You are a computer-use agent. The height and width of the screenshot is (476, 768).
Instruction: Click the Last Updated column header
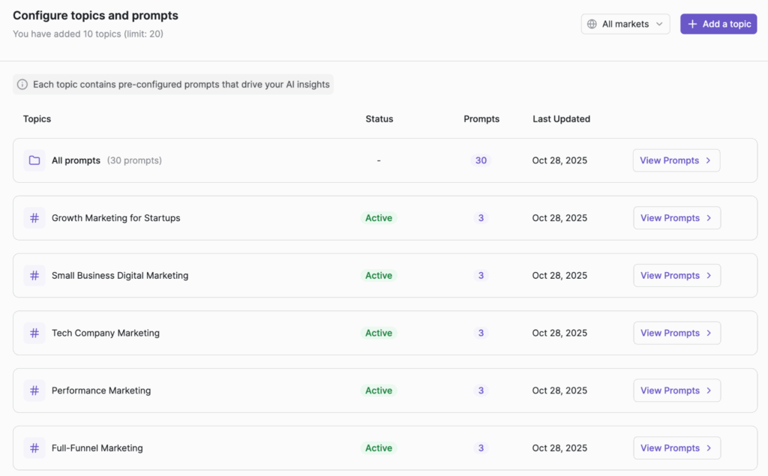click(x=561, y=119)
